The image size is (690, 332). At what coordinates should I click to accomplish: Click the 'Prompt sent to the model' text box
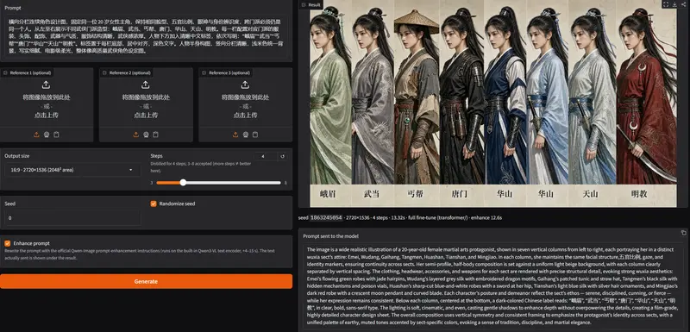(x=493, y=286)
